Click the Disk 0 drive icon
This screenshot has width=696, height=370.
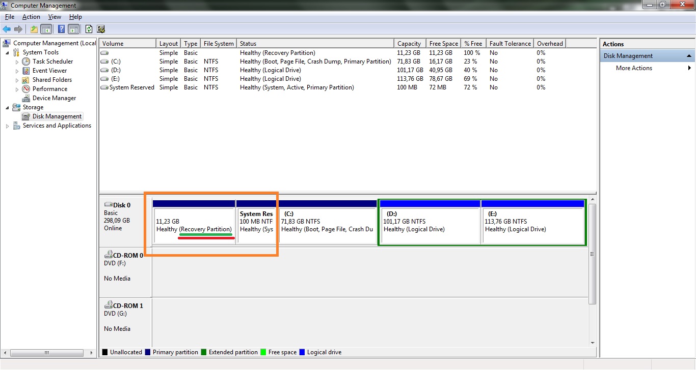click(x=109, y=205)
